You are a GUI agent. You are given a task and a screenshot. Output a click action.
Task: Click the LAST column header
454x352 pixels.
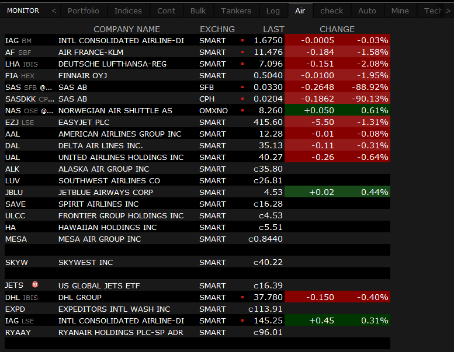(273, 29)
